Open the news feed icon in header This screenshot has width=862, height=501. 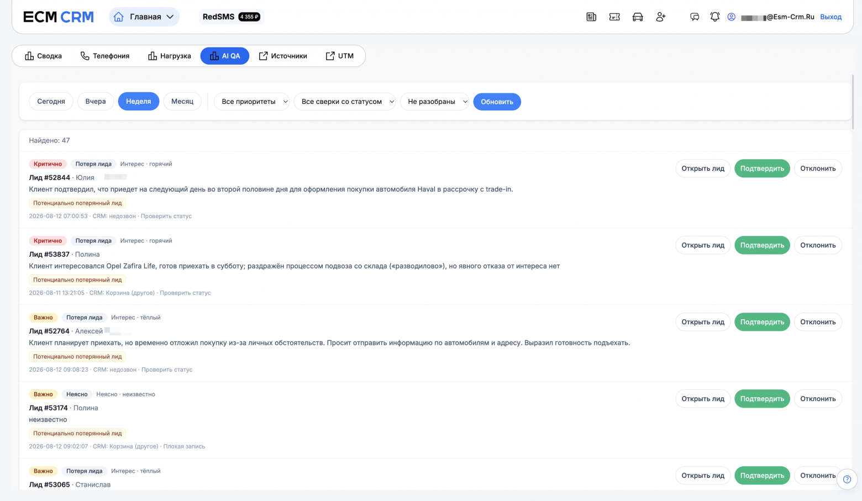(591, 17)
